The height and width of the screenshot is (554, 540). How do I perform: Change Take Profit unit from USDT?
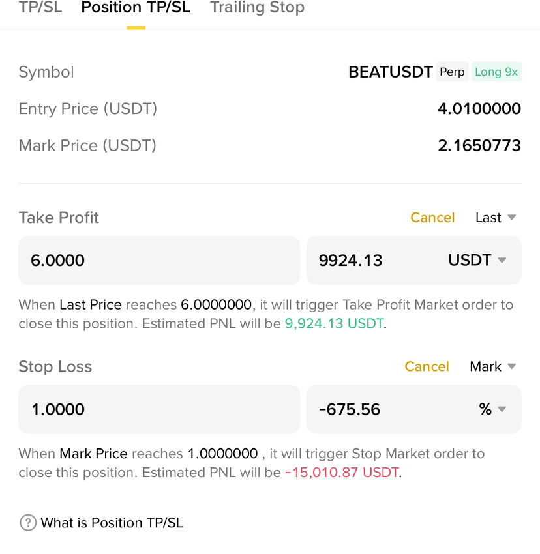coord(477,261)
